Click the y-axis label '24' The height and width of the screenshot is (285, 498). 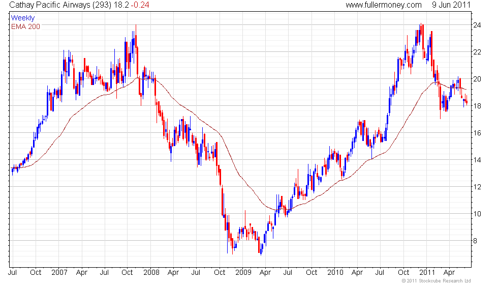[477, 25]
